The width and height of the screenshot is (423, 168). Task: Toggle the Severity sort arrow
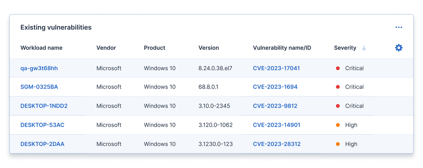pos(364,48)
